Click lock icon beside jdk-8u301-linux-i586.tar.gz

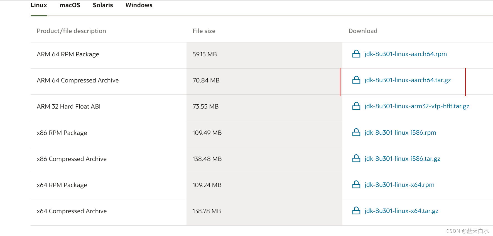click(x=356, y=159)
